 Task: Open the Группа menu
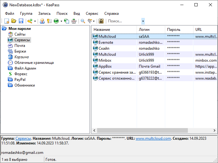[26, 14]
